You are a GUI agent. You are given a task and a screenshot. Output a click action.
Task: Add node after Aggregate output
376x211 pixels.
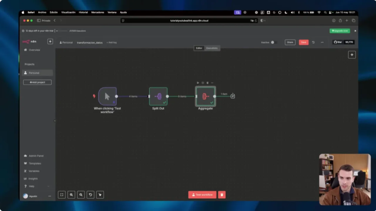tap(233, 96)
